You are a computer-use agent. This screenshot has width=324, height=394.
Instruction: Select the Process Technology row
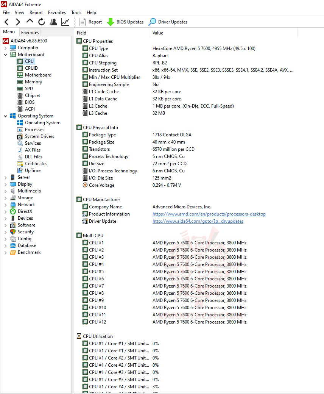(186, 156)
